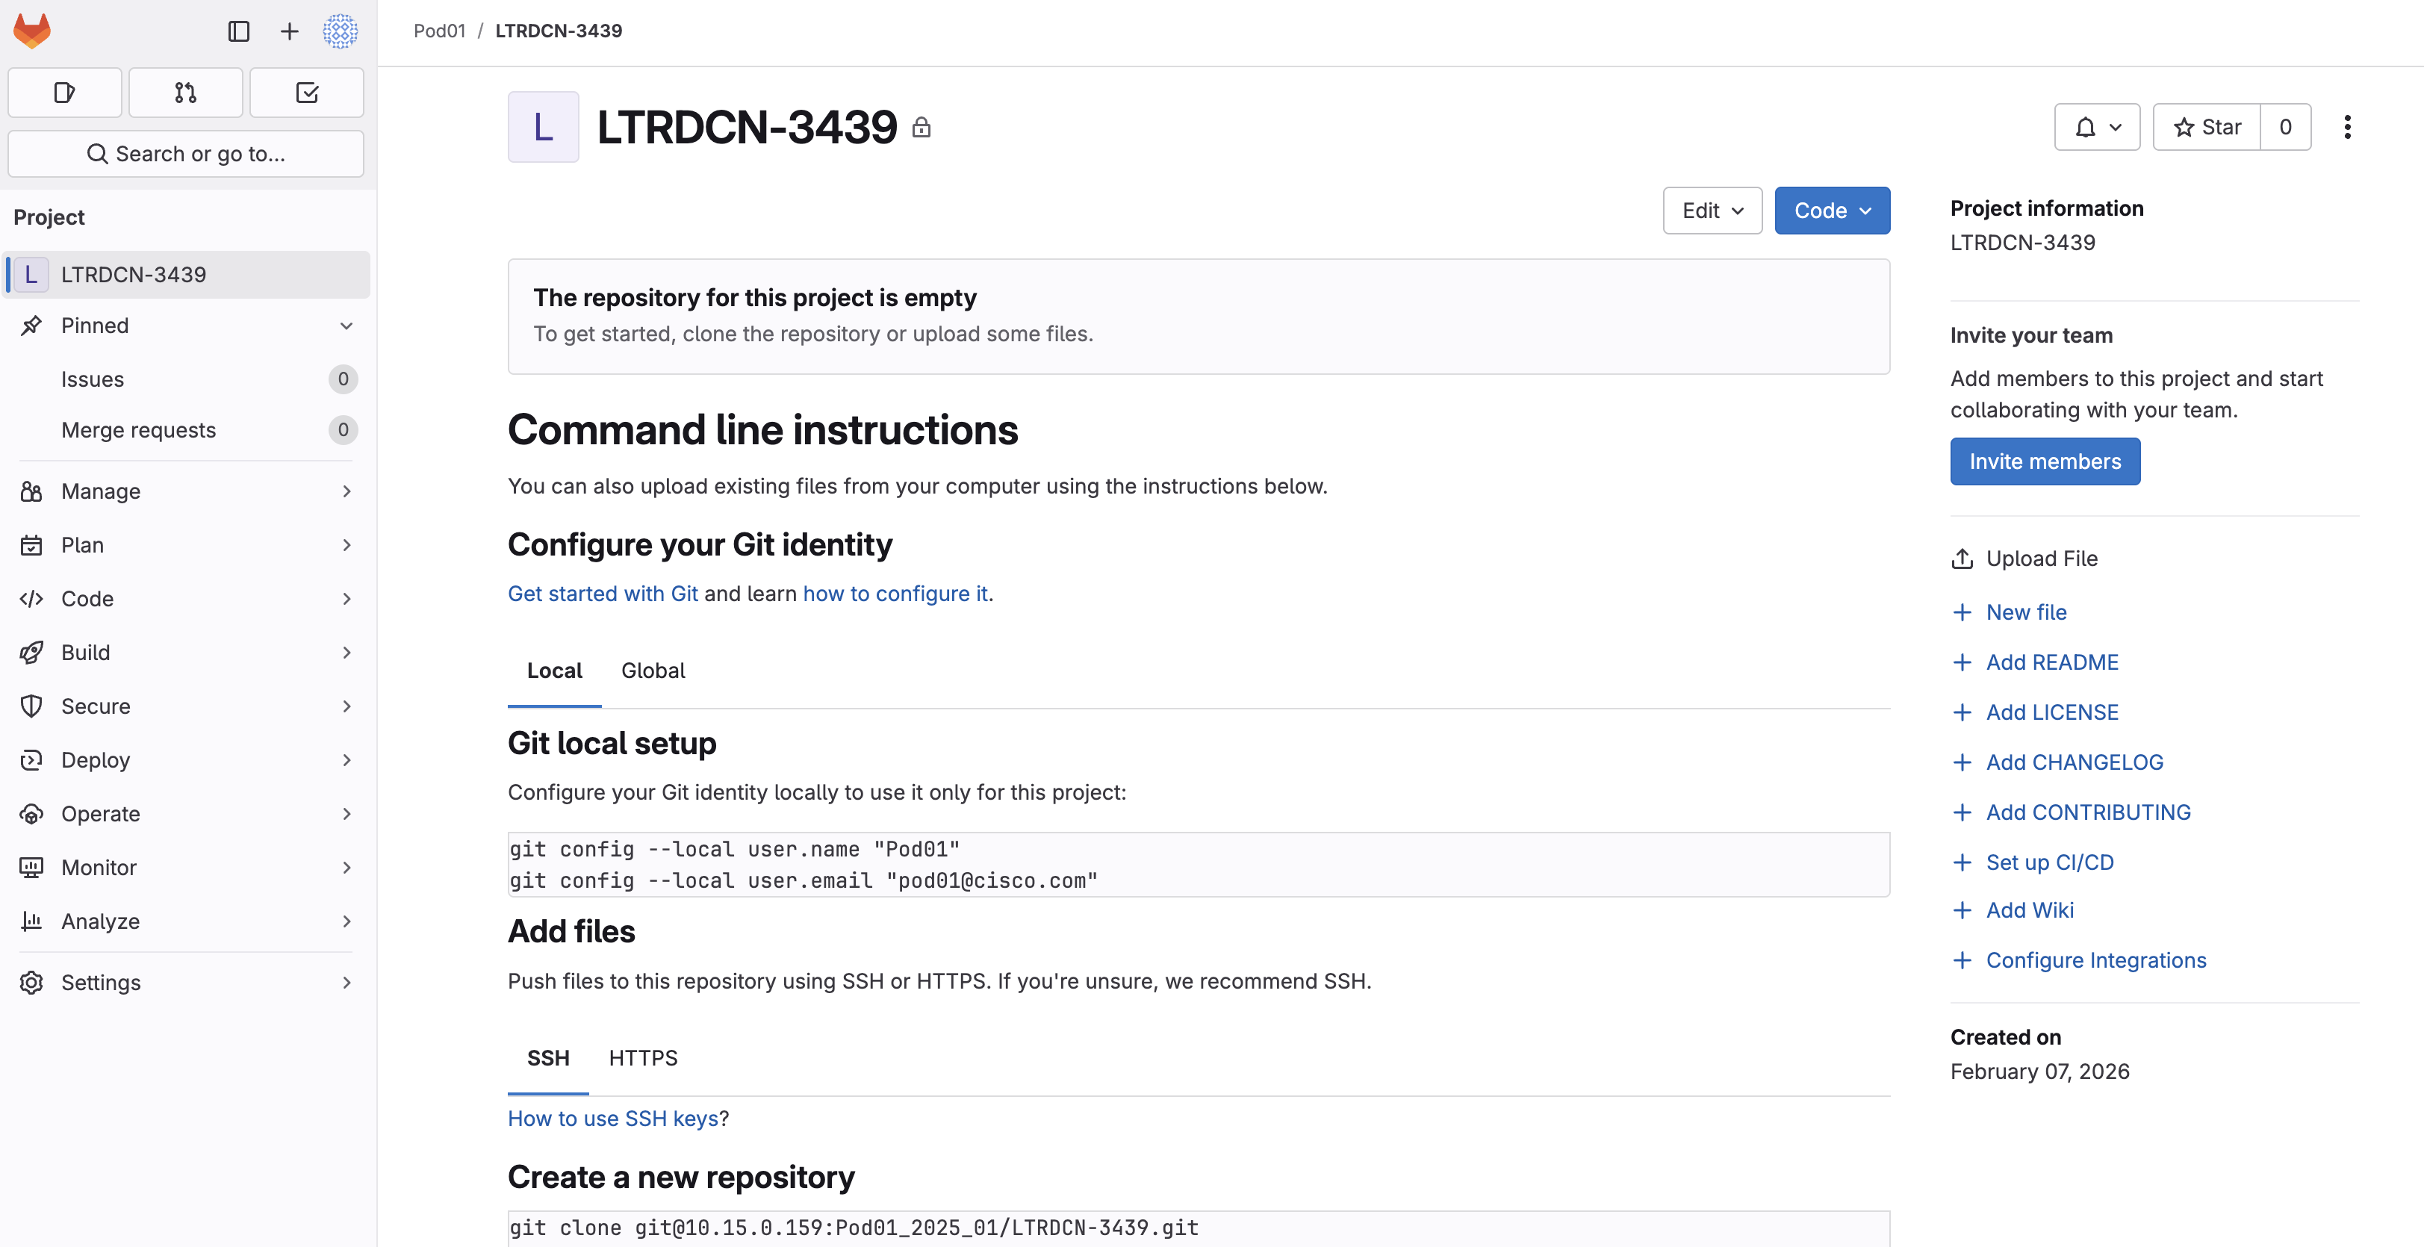Click the GitLab fox logo

[x=32, y=31]
